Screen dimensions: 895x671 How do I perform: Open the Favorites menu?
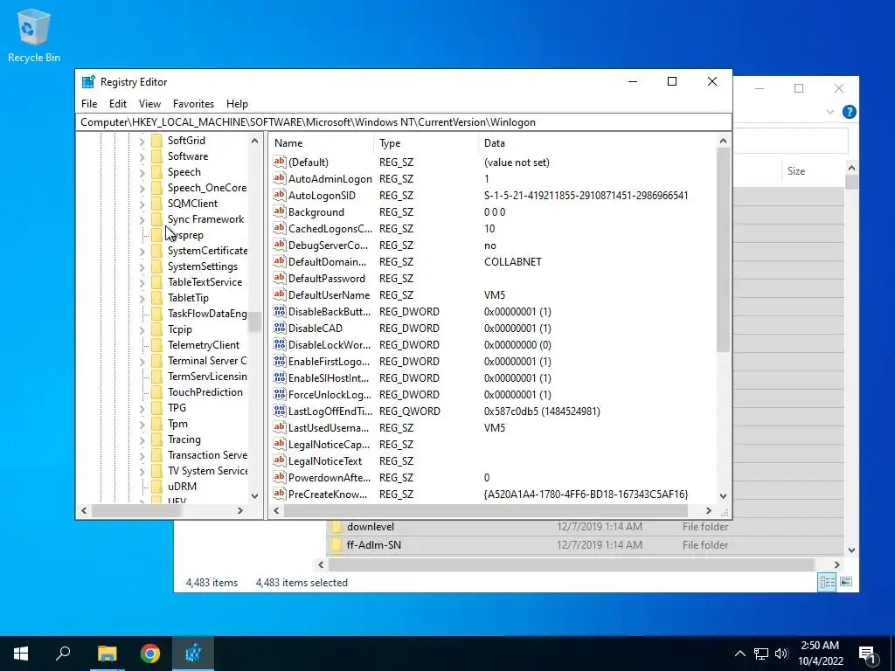[x=193, y=104]
